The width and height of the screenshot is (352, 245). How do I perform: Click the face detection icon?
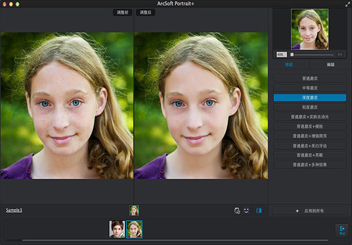[237, 210]
